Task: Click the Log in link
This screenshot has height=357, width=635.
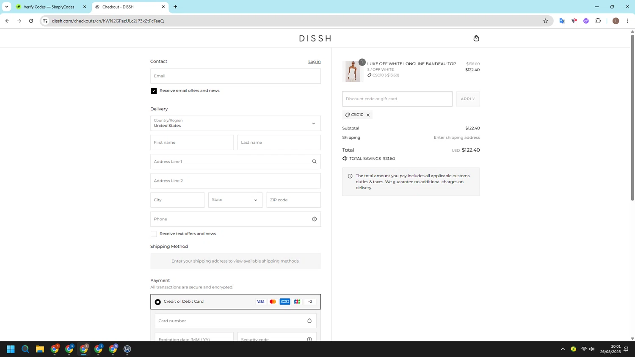Action: point(314,62)
